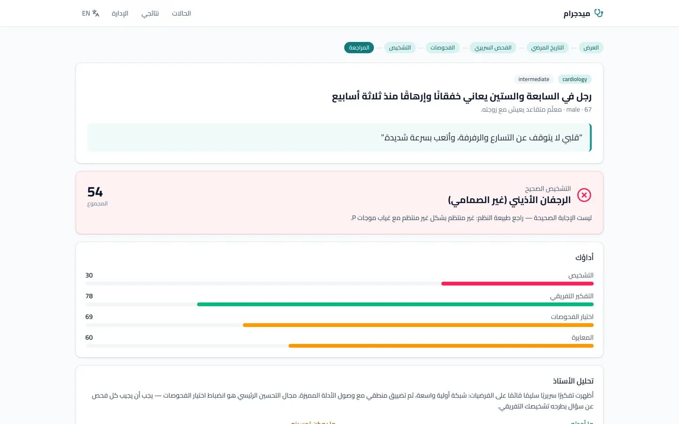Click the أداؤك section heading
The image size is (679, 424).
click(x=584, y=257)
